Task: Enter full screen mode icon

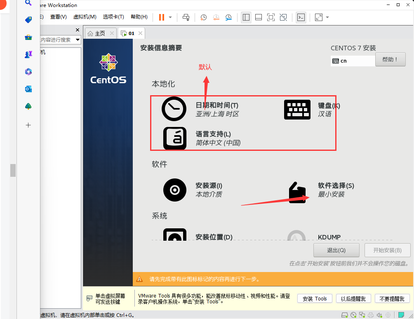Action: click(271, 17)
